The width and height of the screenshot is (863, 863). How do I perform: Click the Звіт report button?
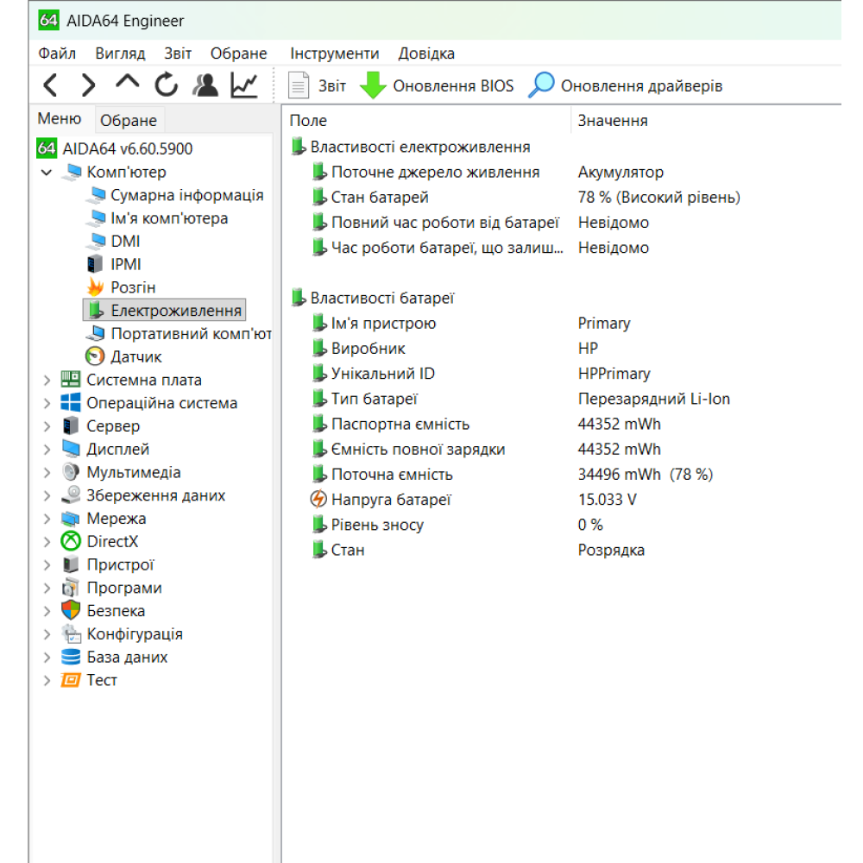(x=317, y=86)
